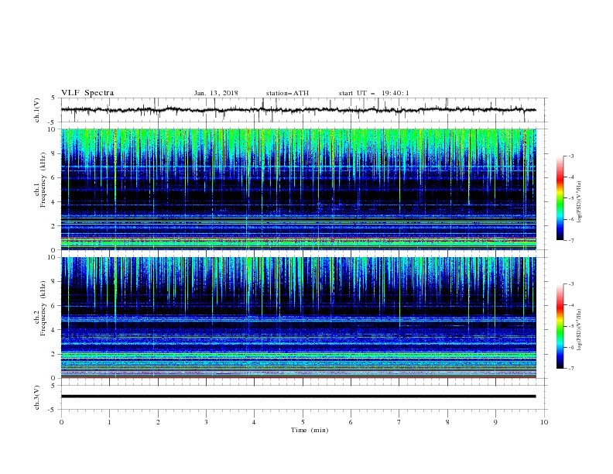Image resolution: width=613 pixels, height=474 pixels.
Task: Click the ch.2 spectrogram color scale bar
Action: [x=560, y=326]
